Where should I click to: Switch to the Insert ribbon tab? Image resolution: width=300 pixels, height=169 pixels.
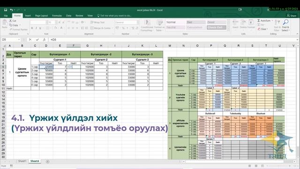pyautogui.click(x=28, y=15)
